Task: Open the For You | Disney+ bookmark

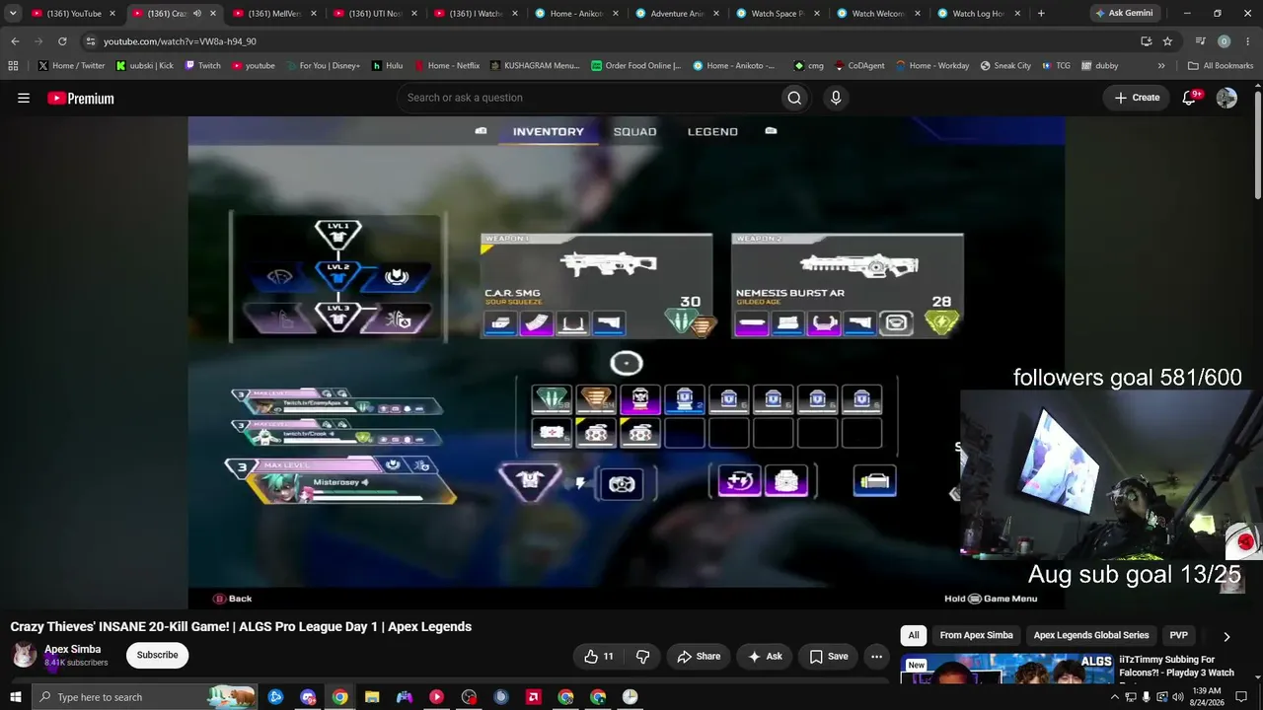Action: [323, 66]
